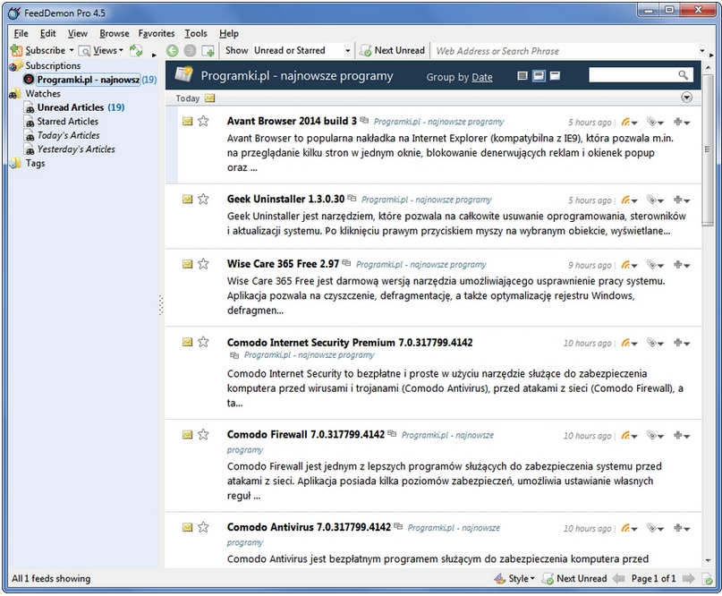Click the grey forward navigation arrow
Image resolution: width=722 pixels, height=596 pixels.
click(190, 50)
